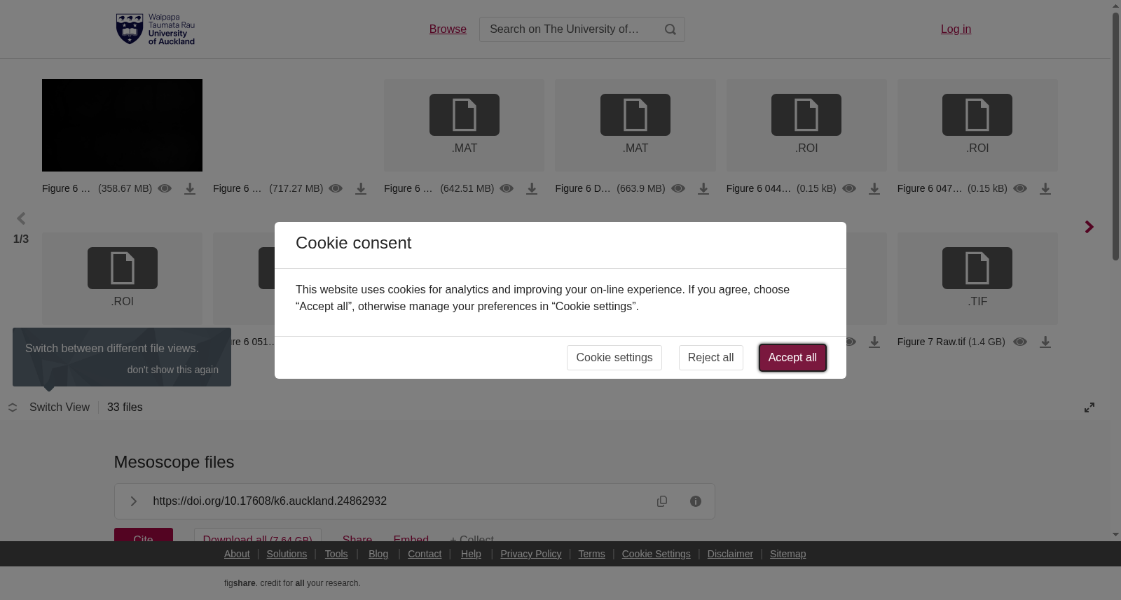The height and width of the screenshot is (600, 1121).
Task: Preview the 663.9 MB MAT file
Action: click(678, 188)
